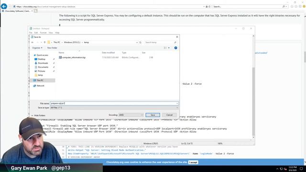Open the temp folder in navigation pane
This screenshot has width=306, height=172.
tap(40, 75)
